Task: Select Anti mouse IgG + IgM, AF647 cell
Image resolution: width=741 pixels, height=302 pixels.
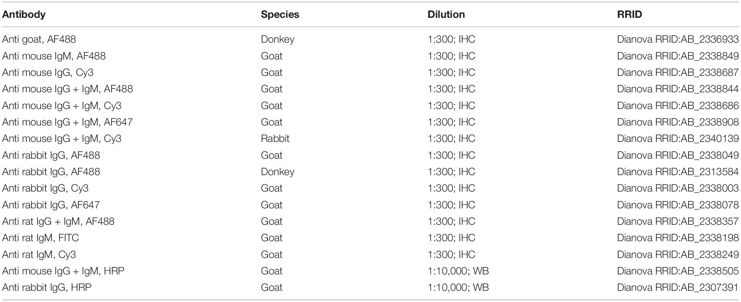Action: [x=68, y=122]
